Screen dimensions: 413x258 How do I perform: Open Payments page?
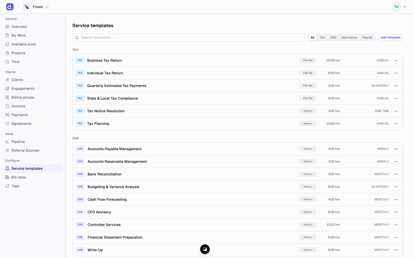click(33, 115)
